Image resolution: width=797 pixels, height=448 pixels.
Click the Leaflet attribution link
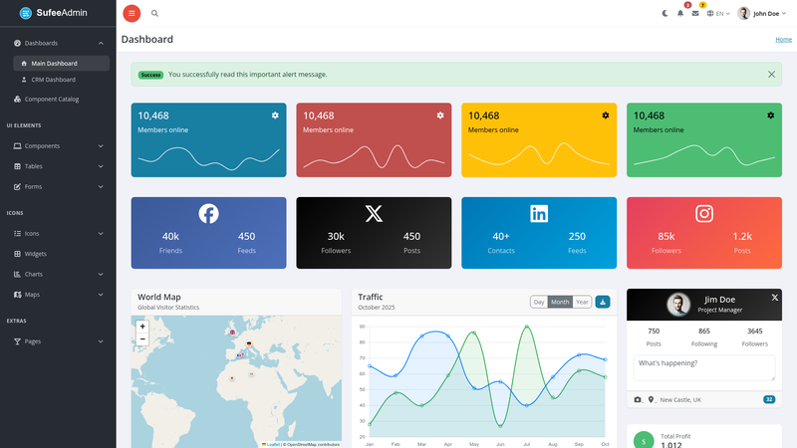coord(273,444)
